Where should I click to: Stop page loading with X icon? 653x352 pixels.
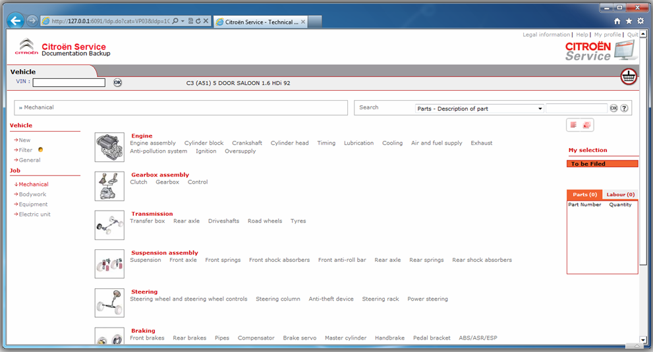206,21
